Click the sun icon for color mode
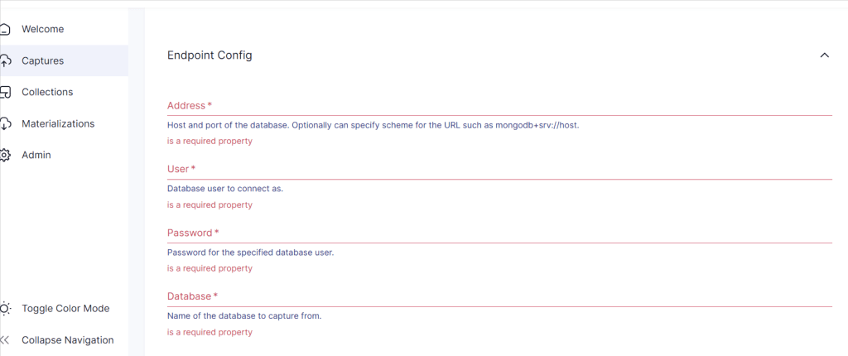The image size is (848, 356). (5, 308)
